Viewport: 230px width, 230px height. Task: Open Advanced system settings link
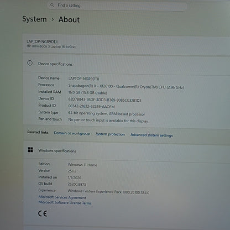tap(151, 135)
